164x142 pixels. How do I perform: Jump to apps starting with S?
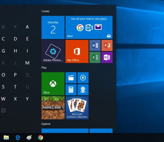tap(3, 87)
